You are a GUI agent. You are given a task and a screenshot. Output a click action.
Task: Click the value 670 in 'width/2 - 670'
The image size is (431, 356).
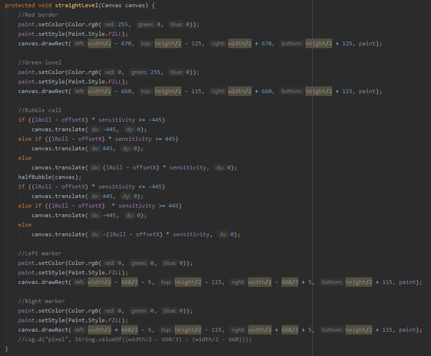(126, 43)
